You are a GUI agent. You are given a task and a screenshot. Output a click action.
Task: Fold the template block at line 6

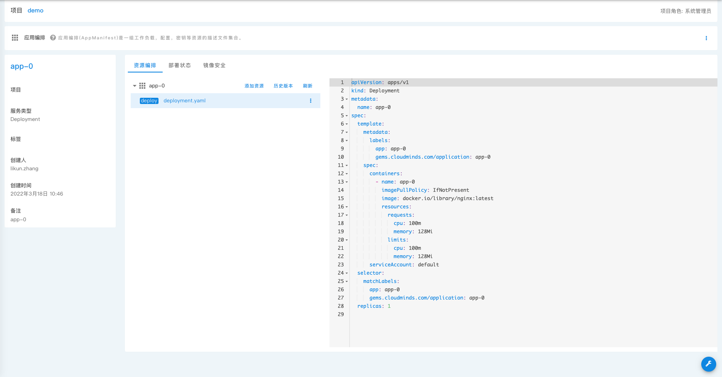(347, 124)
